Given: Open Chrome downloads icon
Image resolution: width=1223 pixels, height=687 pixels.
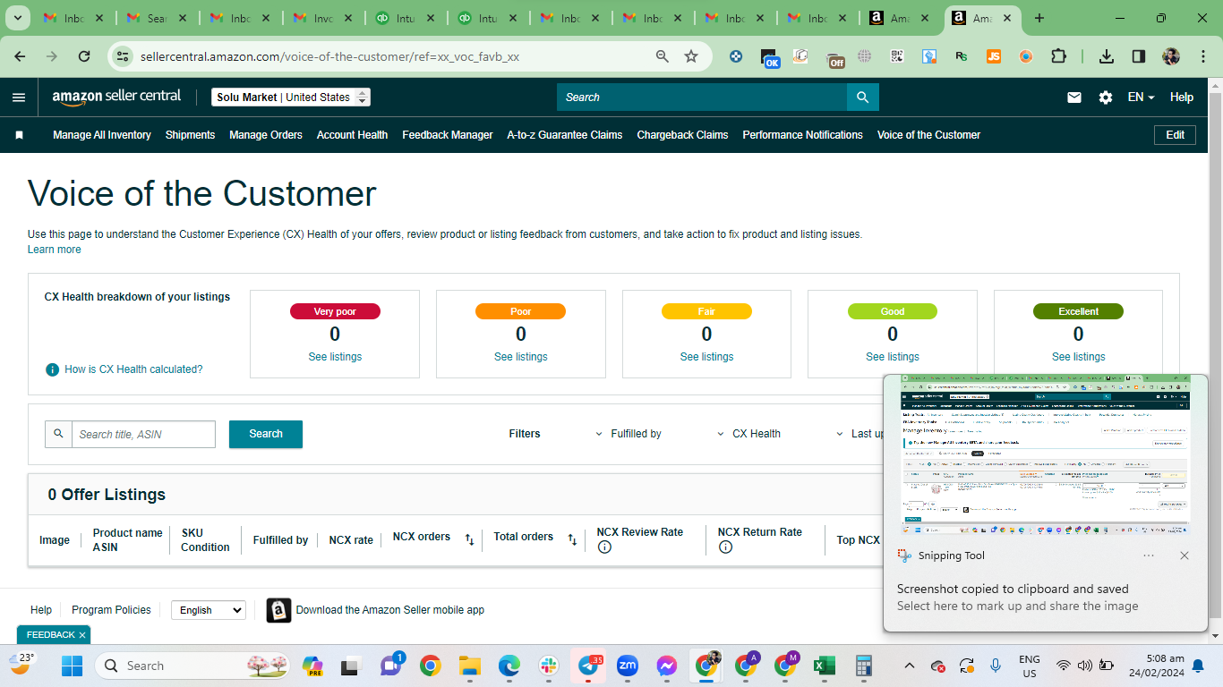Looking at the screenshot, I should 1107,56.
